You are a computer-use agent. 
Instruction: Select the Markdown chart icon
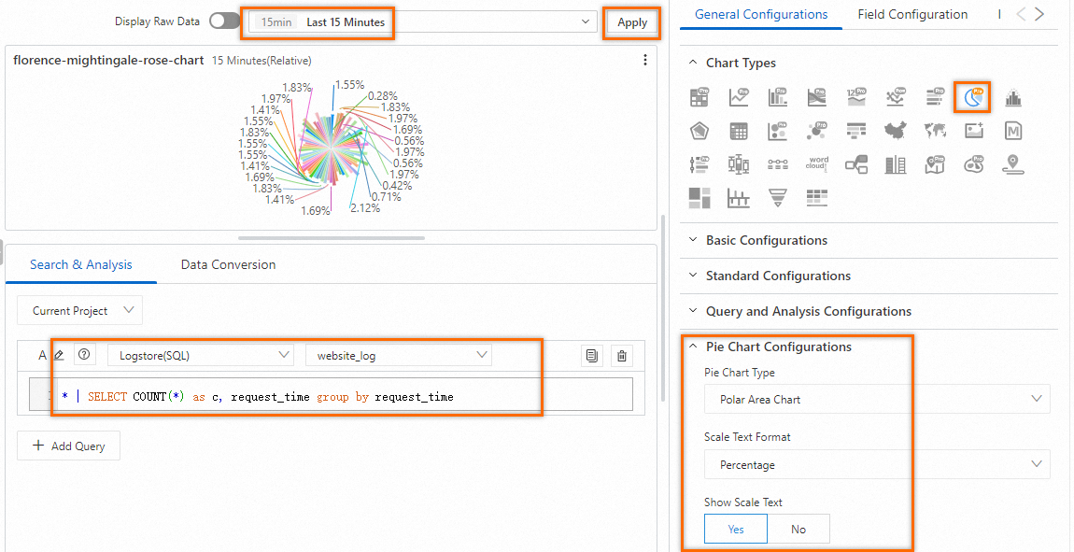pos(1013,130)
